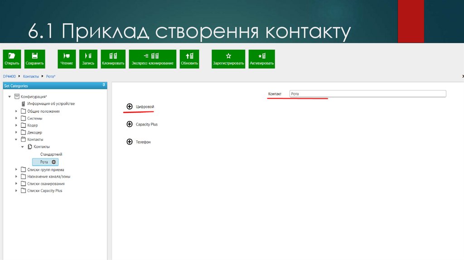Screen dimensions: 464x260
Task: Click the Контакт name input field
Action: 367,94
